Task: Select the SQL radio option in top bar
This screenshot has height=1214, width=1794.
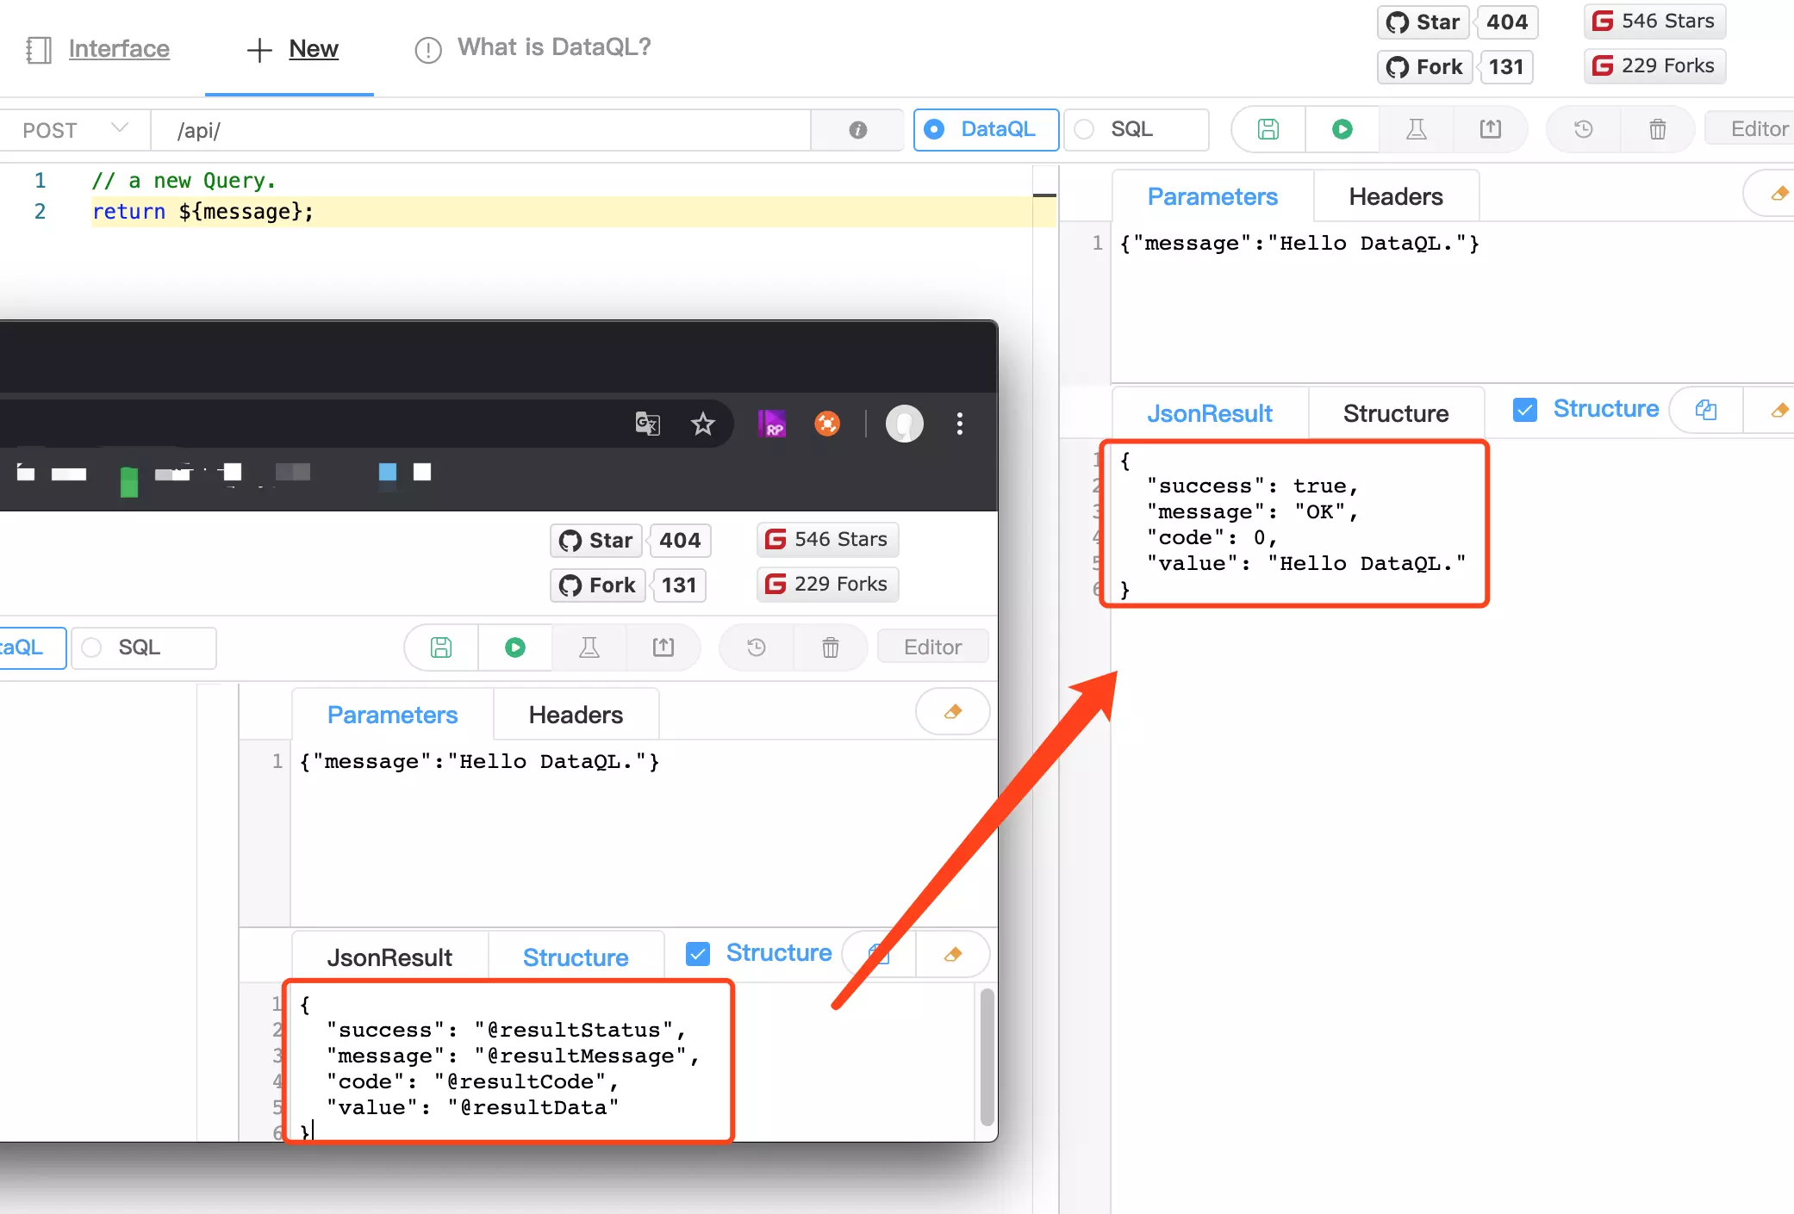Action: (1133, 129)
